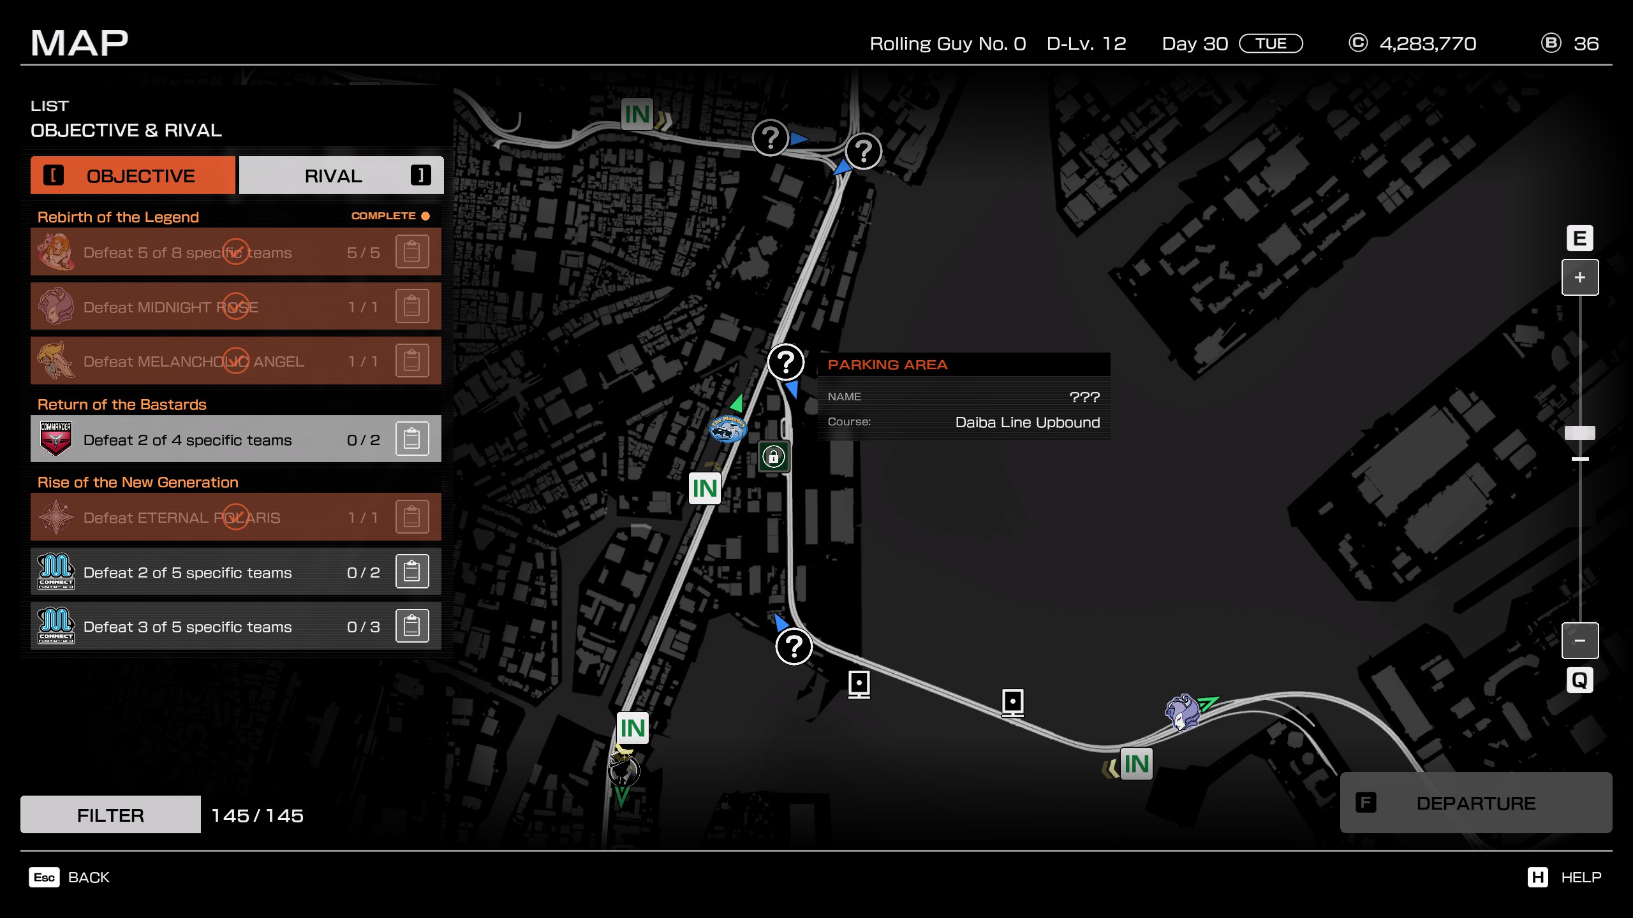Click the DEPARTURE button
The width and height of the screenshot is (1633, 918).
[1475, 803]
